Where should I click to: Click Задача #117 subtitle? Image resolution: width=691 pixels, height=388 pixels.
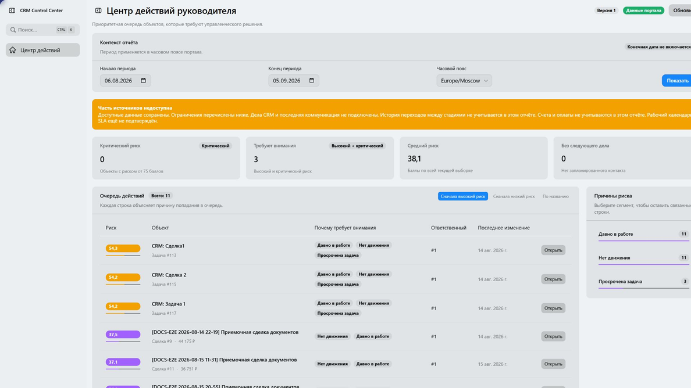[x=164, y=314]
